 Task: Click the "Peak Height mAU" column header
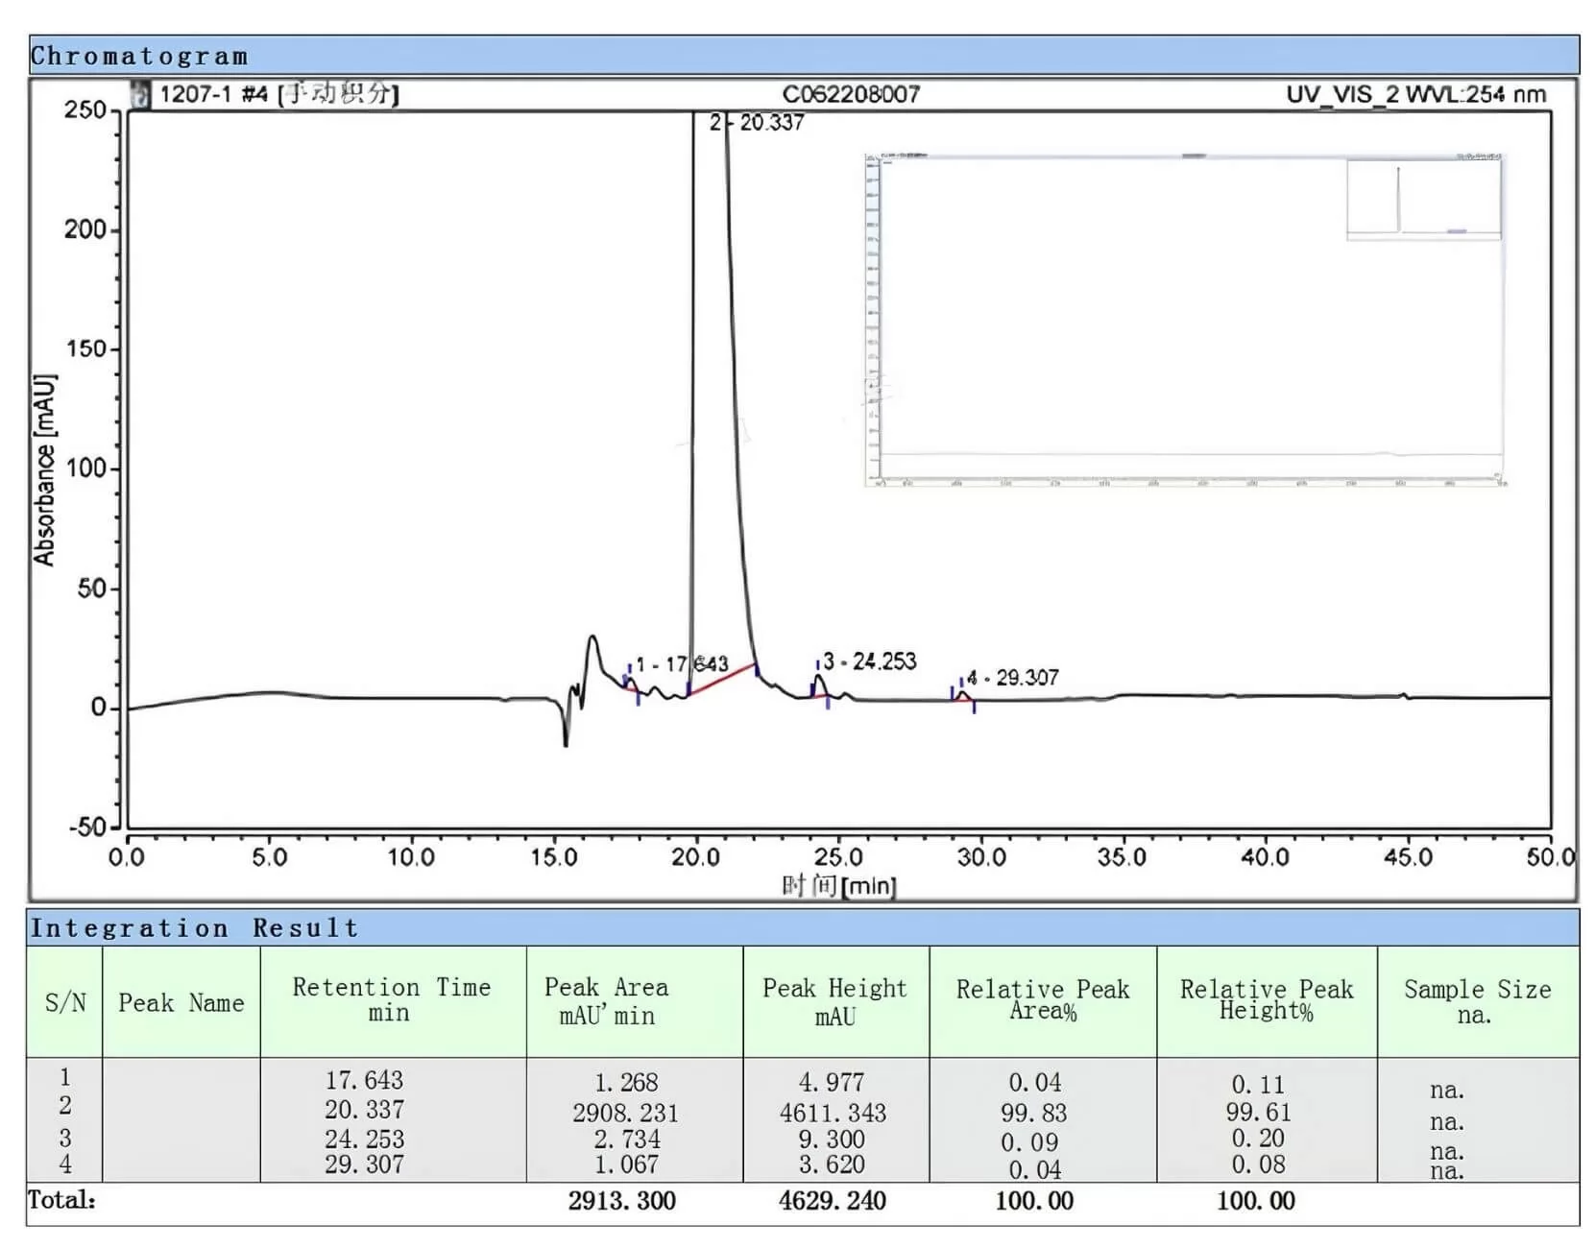tap(834, 1001)
